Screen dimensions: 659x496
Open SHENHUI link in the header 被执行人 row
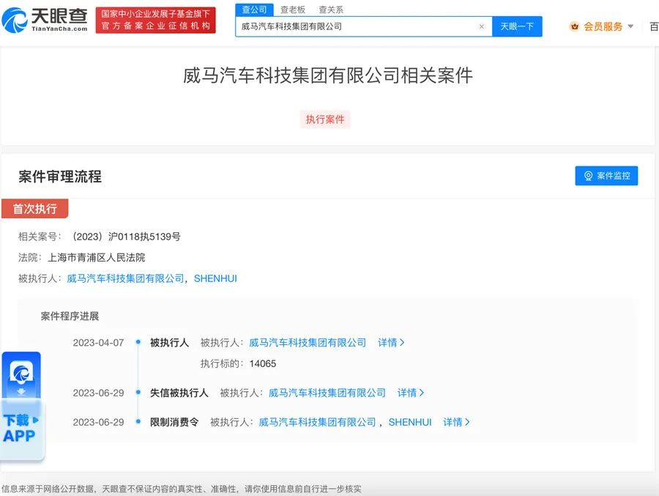215,278
